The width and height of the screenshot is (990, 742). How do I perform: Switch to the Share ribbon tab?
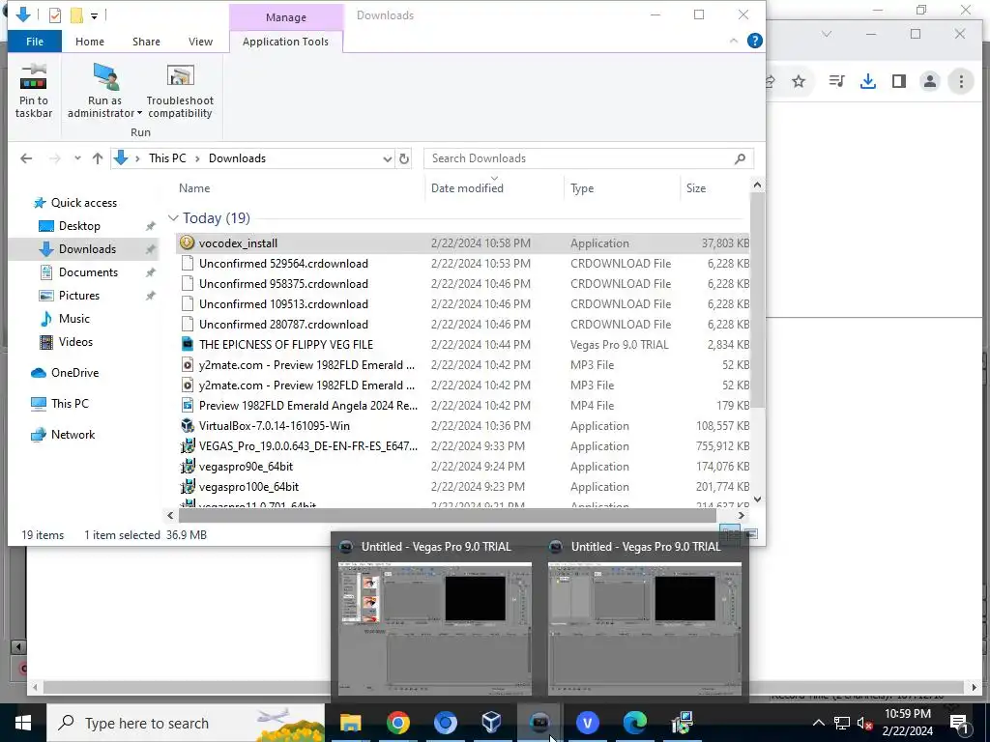pos(146,42)
